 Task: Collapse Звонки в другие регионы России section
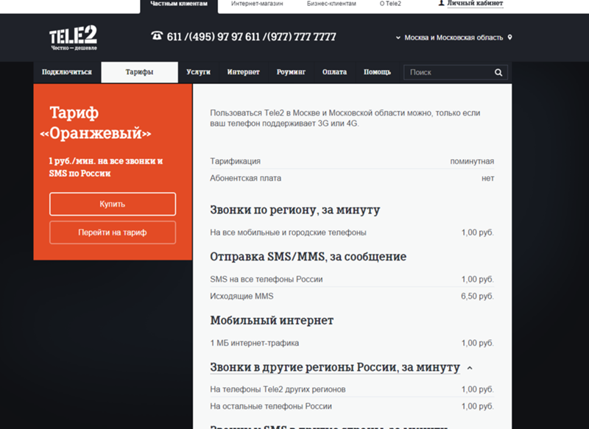pos(470,368)
